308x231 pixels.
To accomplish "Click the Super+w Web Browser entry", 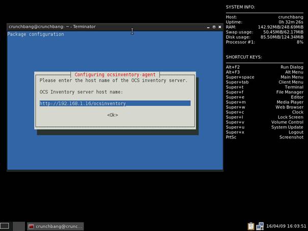I will 264,107.
